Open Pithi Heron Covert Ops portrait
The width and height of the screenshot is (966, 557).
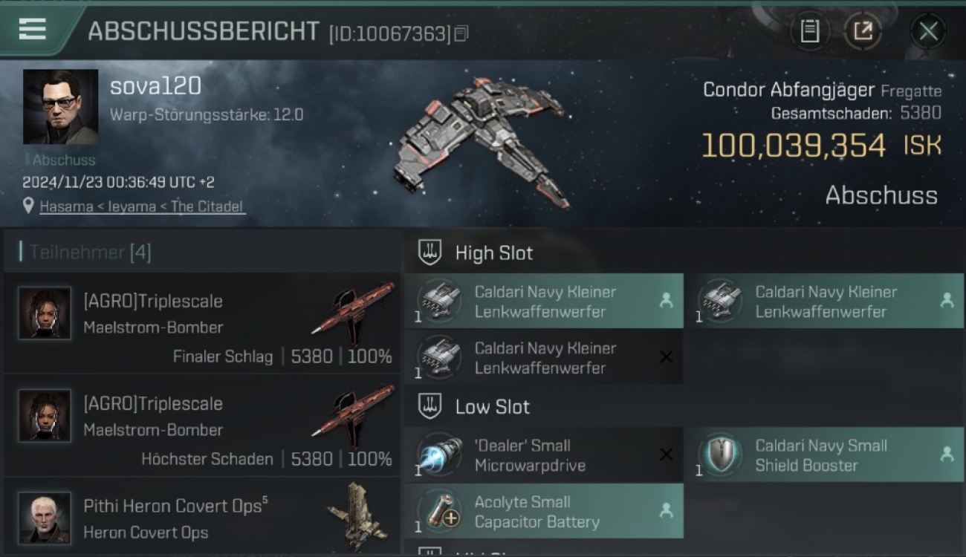(45, 517)
